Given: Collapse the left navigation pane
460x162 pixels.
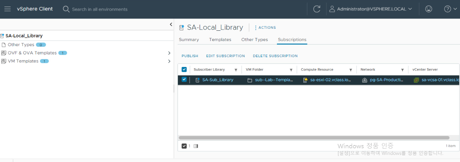Looking at the screenshot, I should [171, 24].
